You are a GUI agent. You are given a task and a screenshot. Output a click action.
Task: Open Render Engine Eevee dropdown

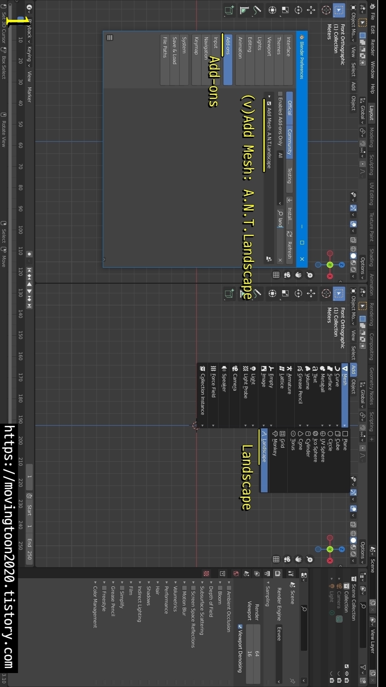[279, 654]
